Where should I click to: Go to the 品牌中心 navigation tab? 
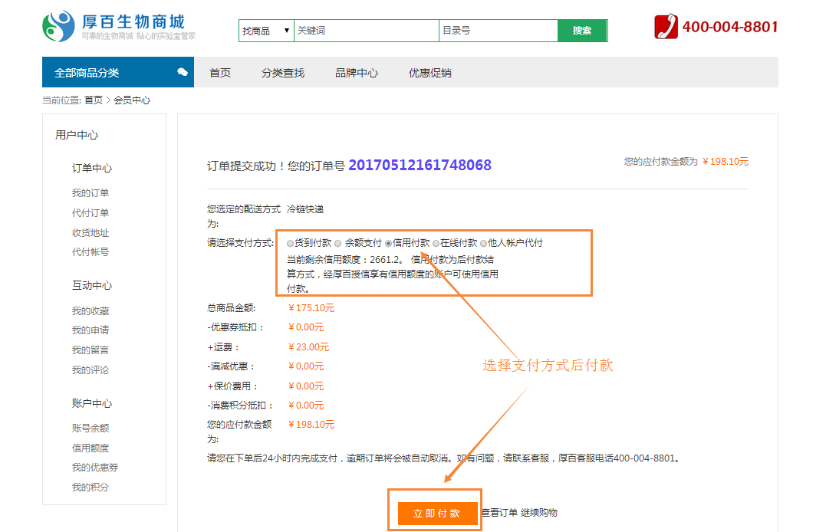[357, 73]
